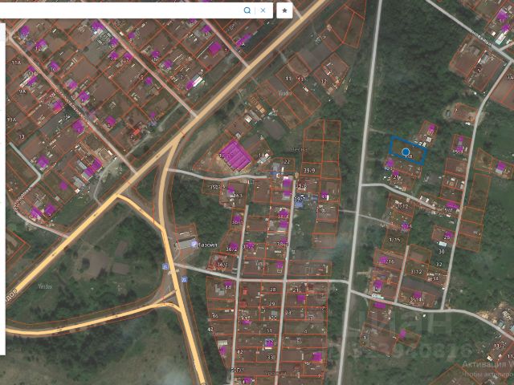Screen dimensions: 514x385
Task: Select the plot numbered 29
Action: pyautogui.click(x=271, y=304)
